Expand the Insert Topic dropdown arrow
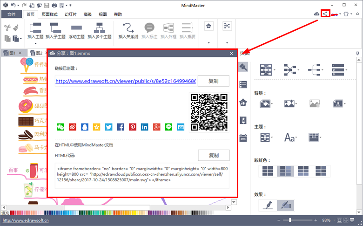Image resolution: width=363 pixels, height=226 pixels. 35,43
